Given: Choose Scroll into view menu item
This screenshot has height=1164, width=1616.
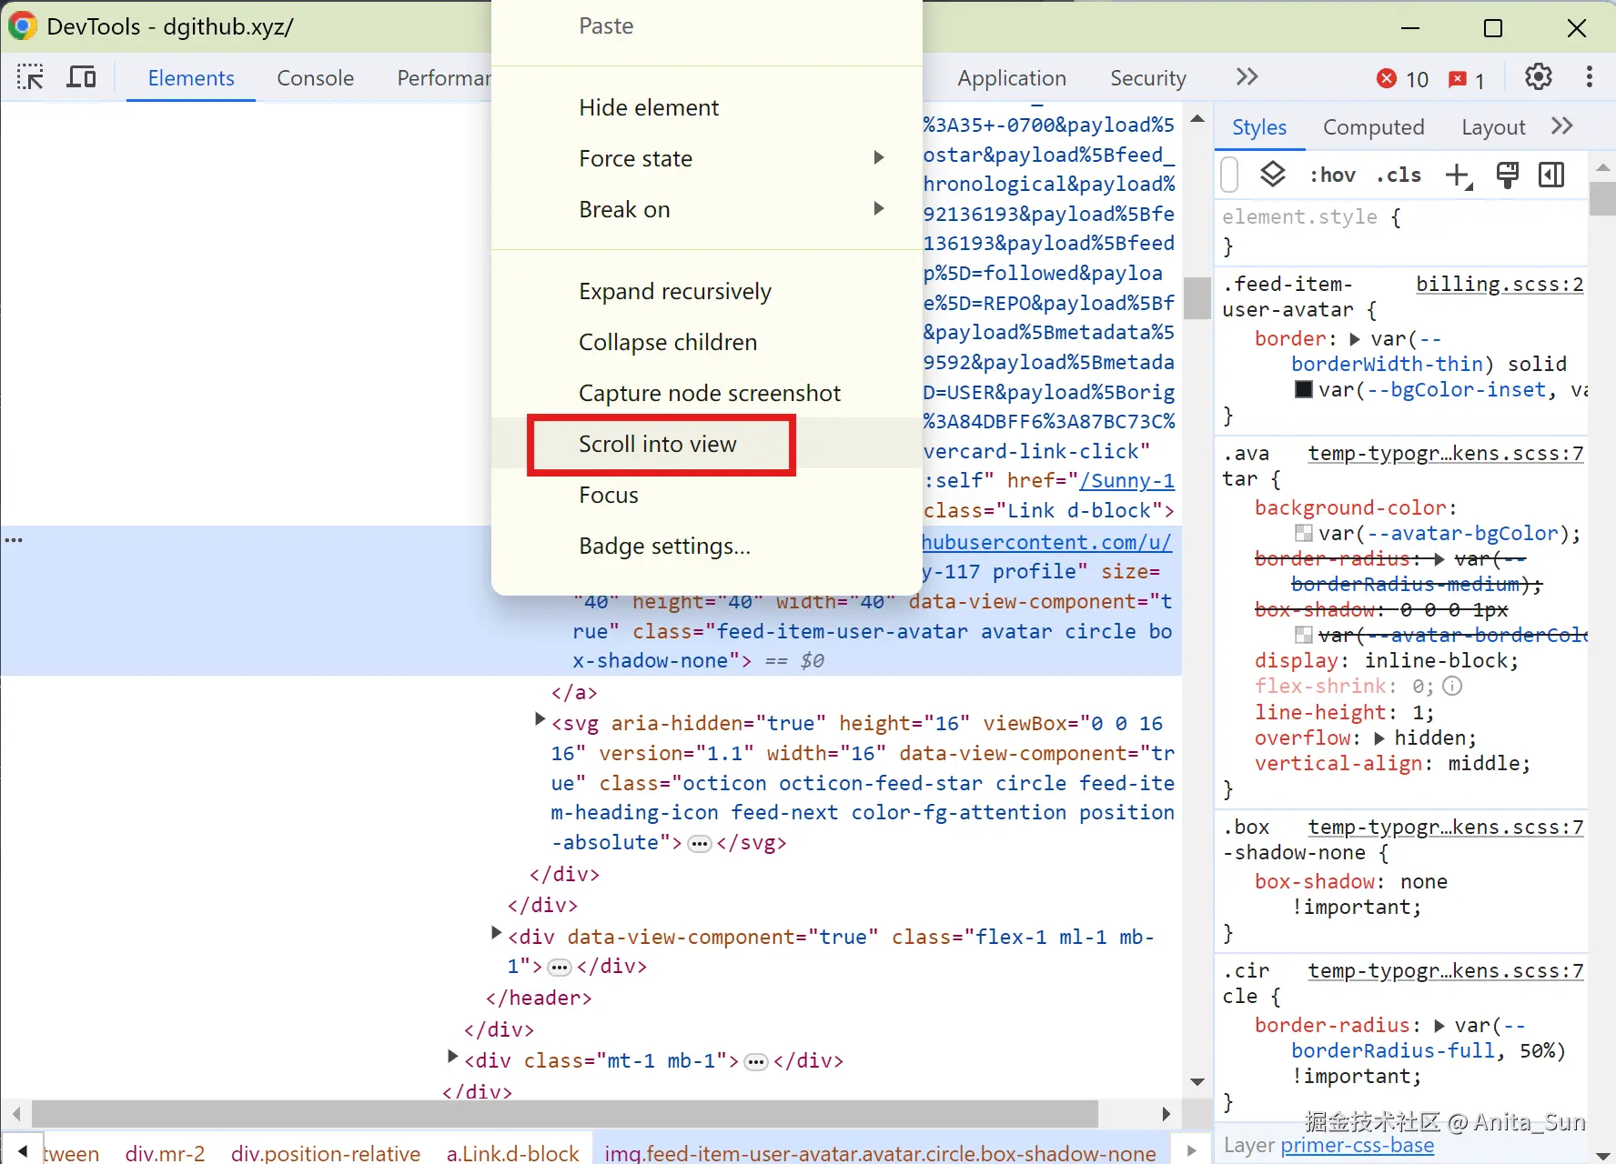Looking at the screenshot, I should tap(707, 444).
